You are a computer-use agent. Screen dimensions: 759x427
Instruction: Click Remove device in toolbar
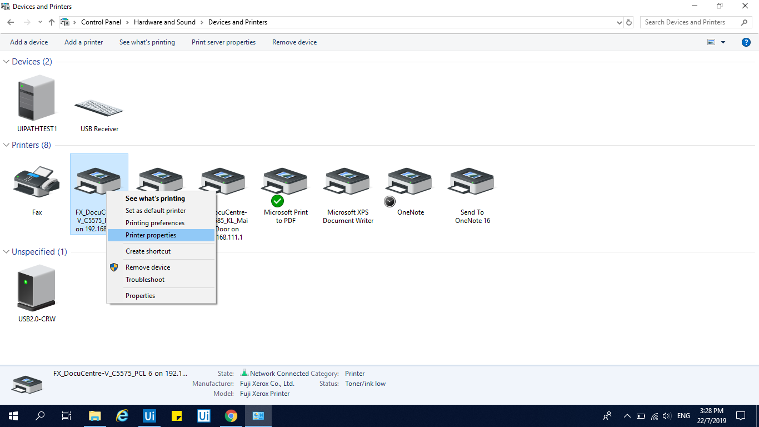click(x=294, y=42)
